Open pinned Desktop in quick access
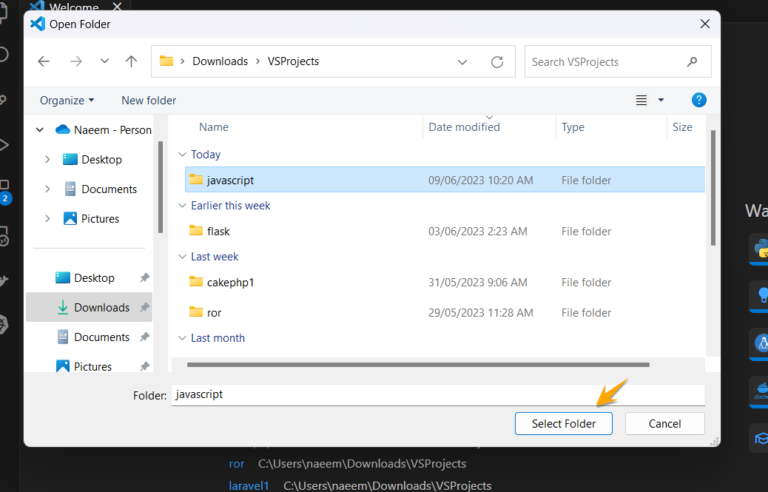The image size is (768, 492). tap(85, 277)
